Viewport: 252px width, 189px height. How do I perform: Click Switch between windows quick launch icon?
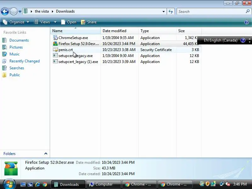30,184
